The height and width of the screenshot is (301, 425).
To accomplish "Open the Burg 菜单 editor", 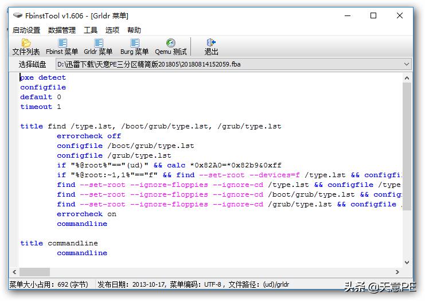I will tap(134, 47).
